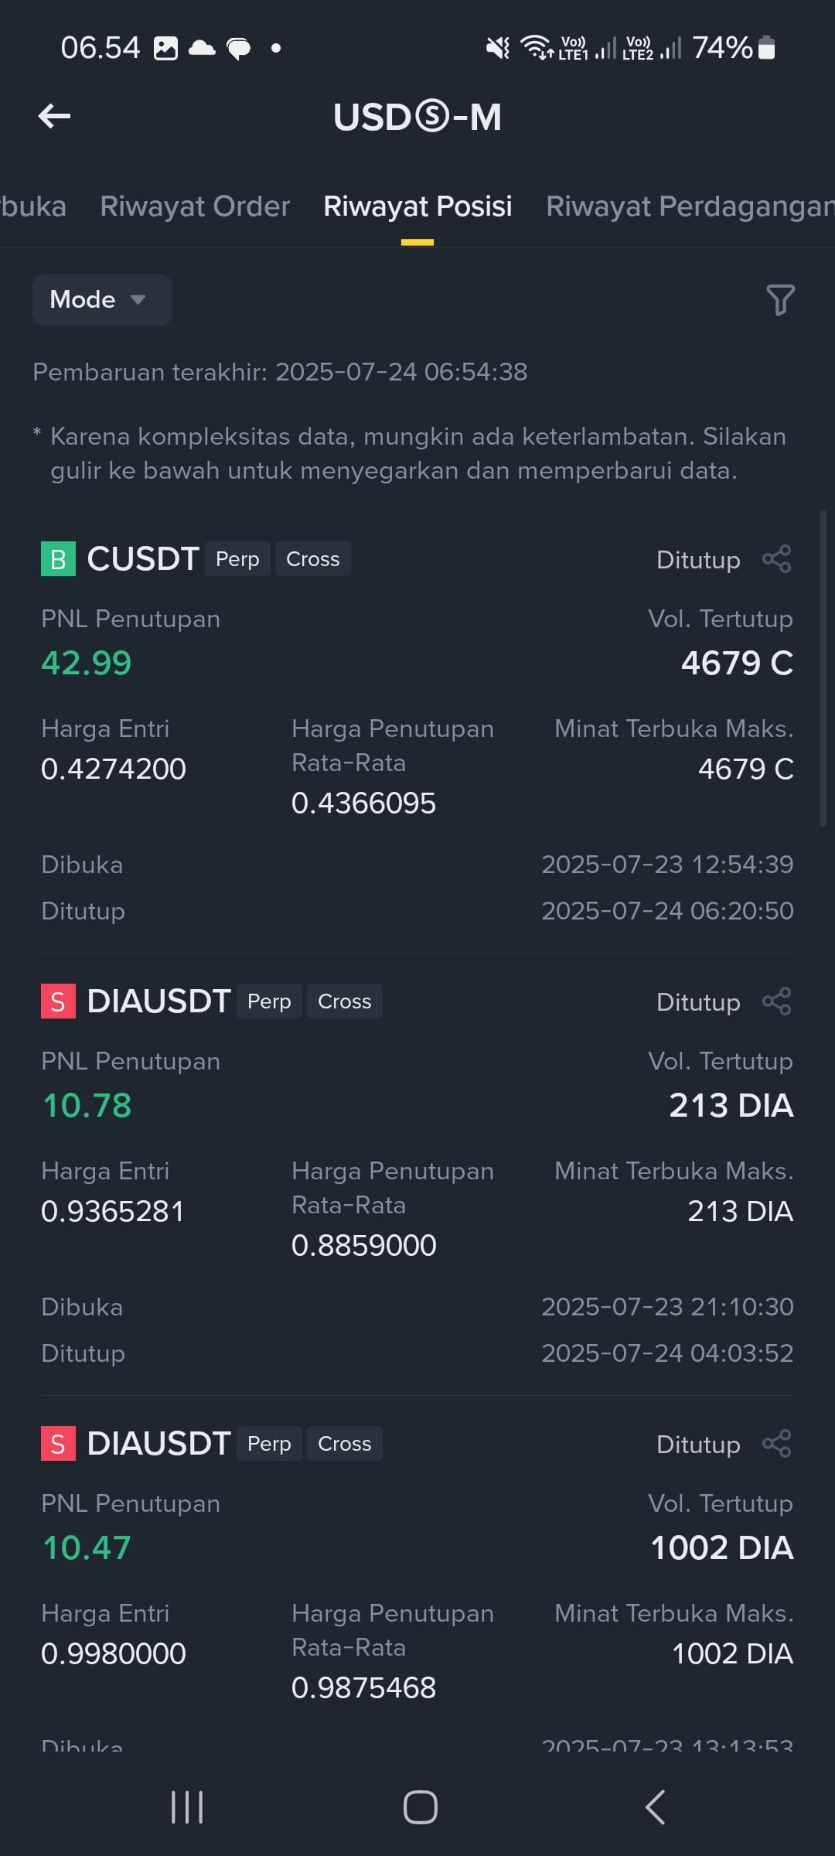Select the Riwayat Posisi tab
Screen dimensions: 835x1856
pos(417,206)
